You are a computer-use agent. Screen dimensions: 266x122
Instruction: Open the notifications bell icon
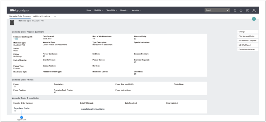pos(235,10)
